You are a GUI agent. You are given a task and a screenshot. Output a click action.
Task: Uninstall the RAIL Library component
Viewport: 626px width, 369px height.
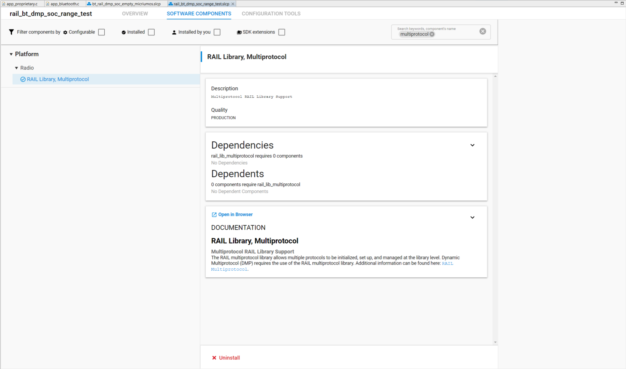tap(226, 358)
